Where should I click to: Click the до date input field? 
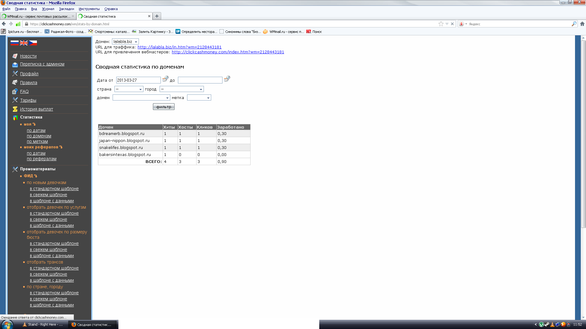[x=200, y=80]
